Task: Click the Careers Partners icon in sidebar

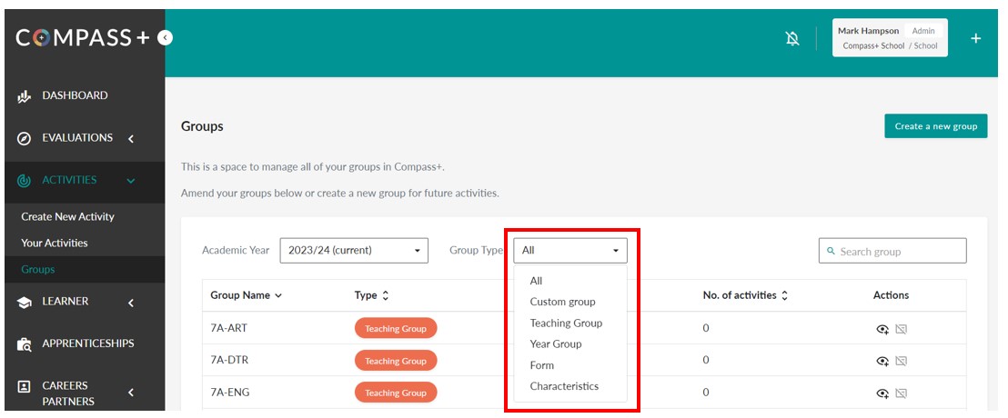Action: tap(25, 386)
